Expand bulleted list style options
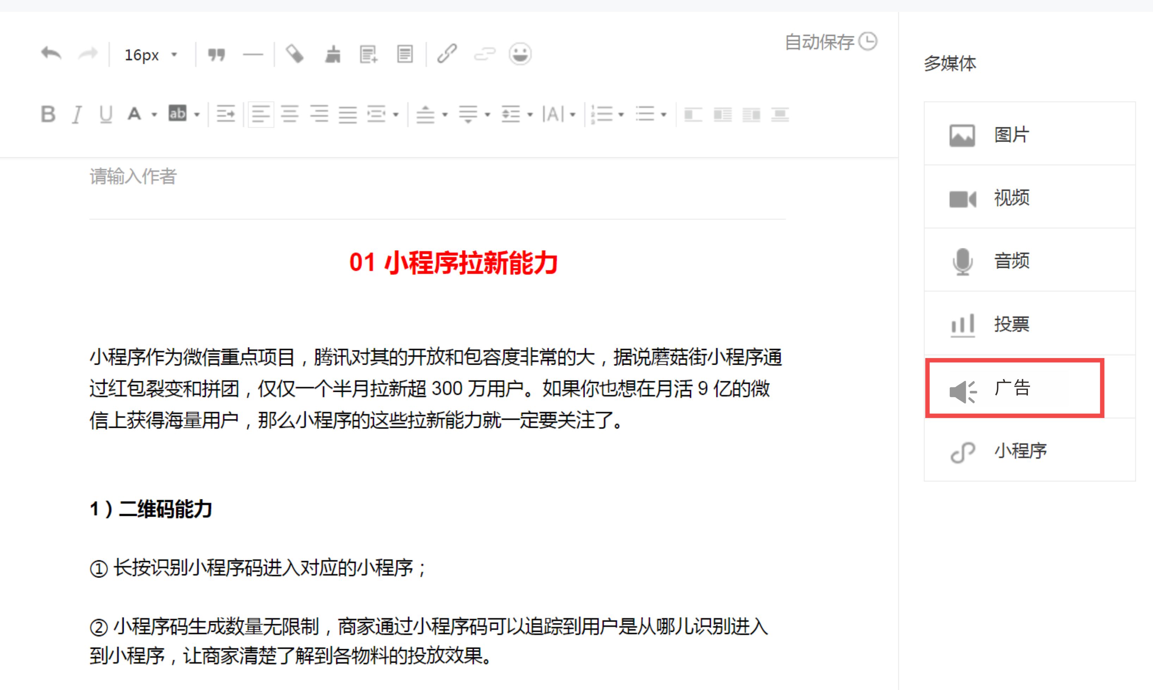Image resolution: width=1153 pixels, height=690 pixels. (664, 115)
